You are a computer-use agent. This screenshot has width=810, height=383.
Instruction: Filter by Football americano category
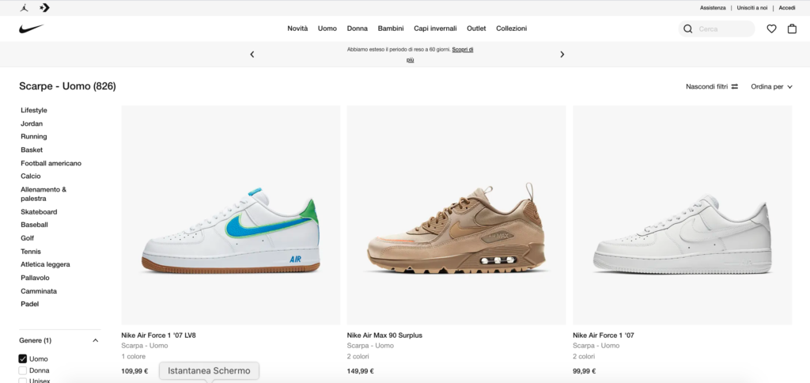(x=51, y=163)
